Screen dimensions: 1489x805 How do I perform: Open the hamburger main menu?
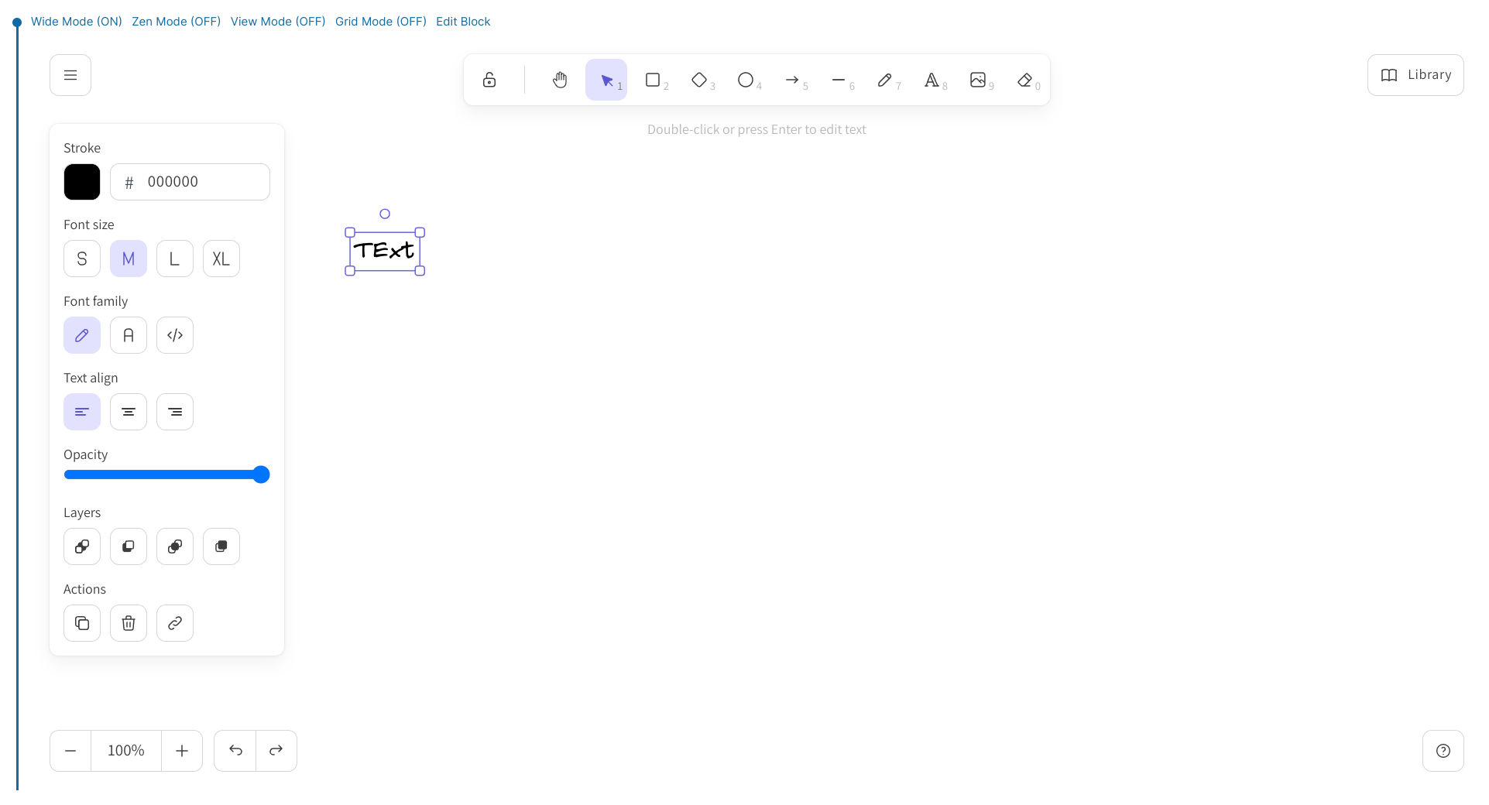coord(70,75)
